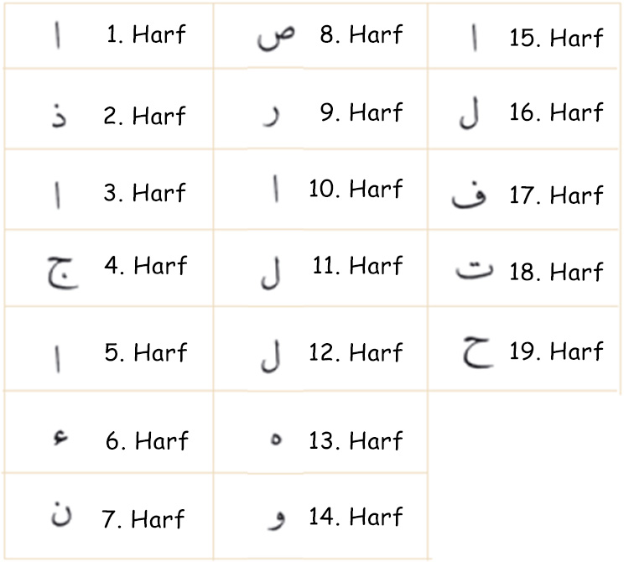This screenshot has height=562, width=629.
Task: Select the Nun letter beside 7. Harf
Action: (61, 513)
